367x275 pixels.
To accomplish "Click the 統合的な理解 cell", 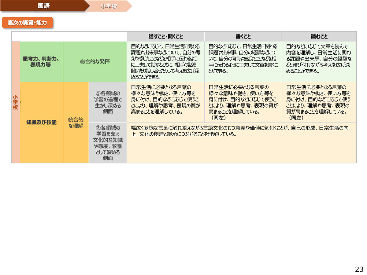I will point(76,122).
